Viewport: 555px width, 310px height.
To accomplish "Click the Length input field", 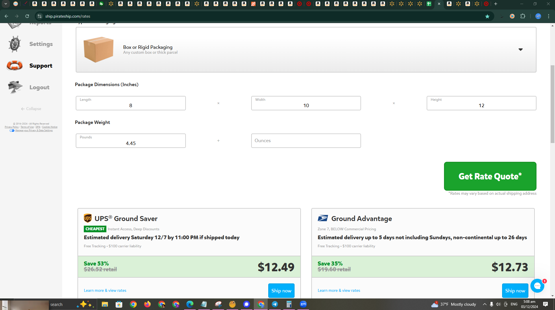I will click(x=131, y=103).
